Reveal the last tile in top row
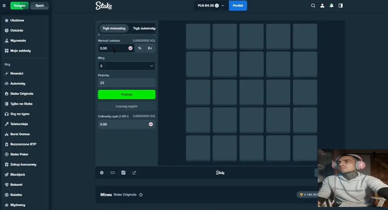Screen dimensions: 388x210 click(x=305, y=36)
